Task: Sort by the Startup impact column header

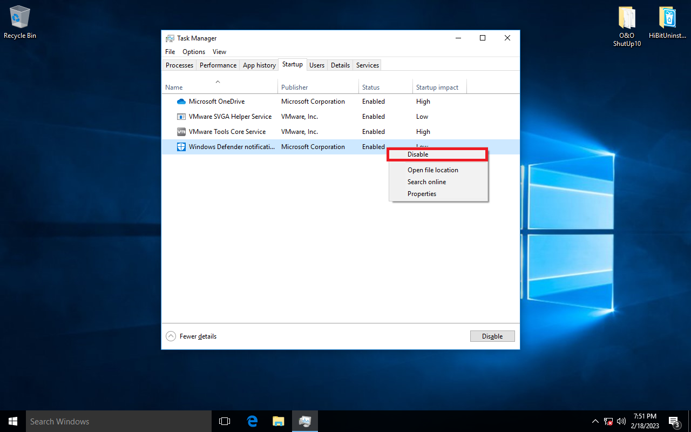Action: click(x=439, y=86)
